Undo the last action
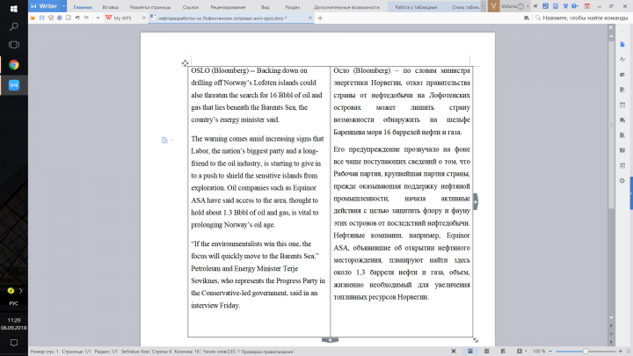Screen dimensions: 633x356 pos(77,18)
